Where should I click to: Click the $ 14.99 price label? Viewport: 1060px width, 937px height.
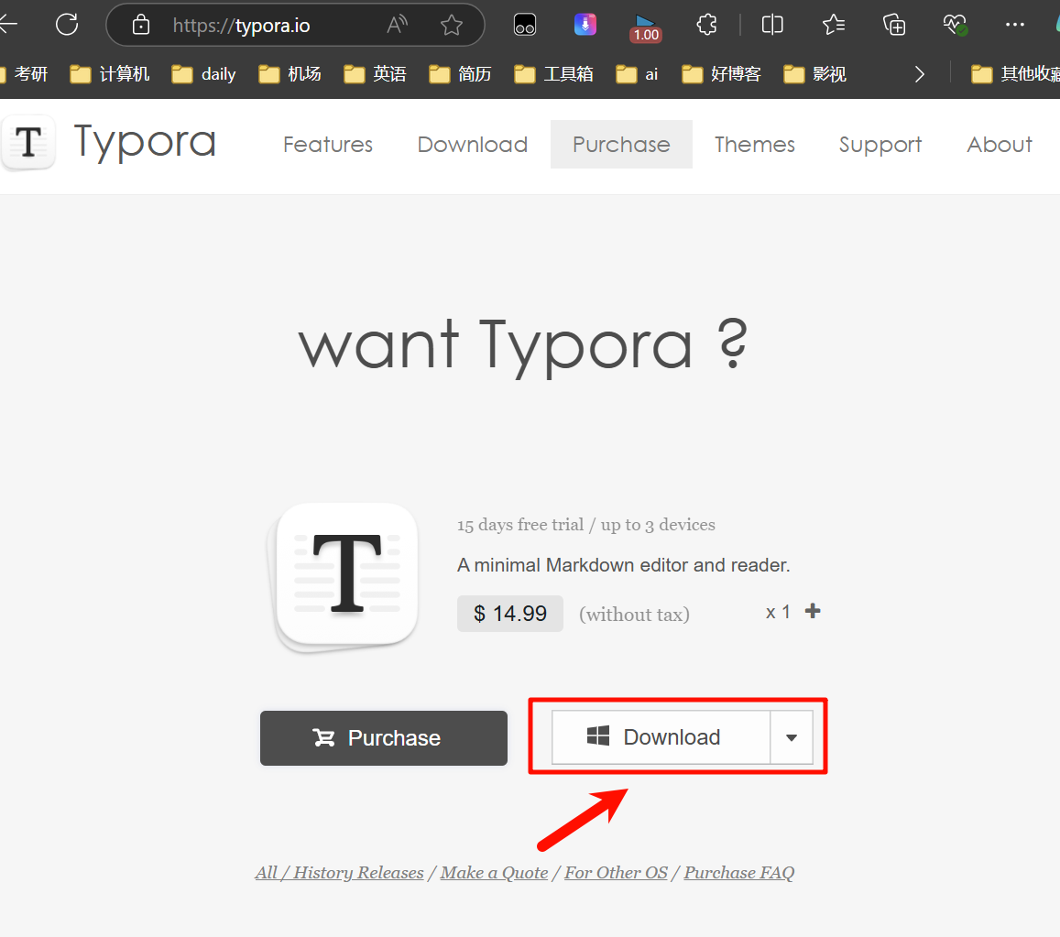(510, 613)
